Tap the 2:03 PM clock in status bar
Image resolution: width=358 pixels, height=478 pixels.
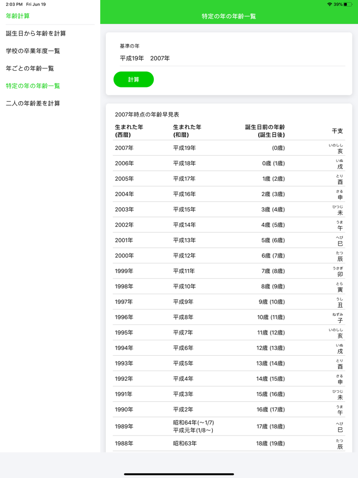(14, 4)
